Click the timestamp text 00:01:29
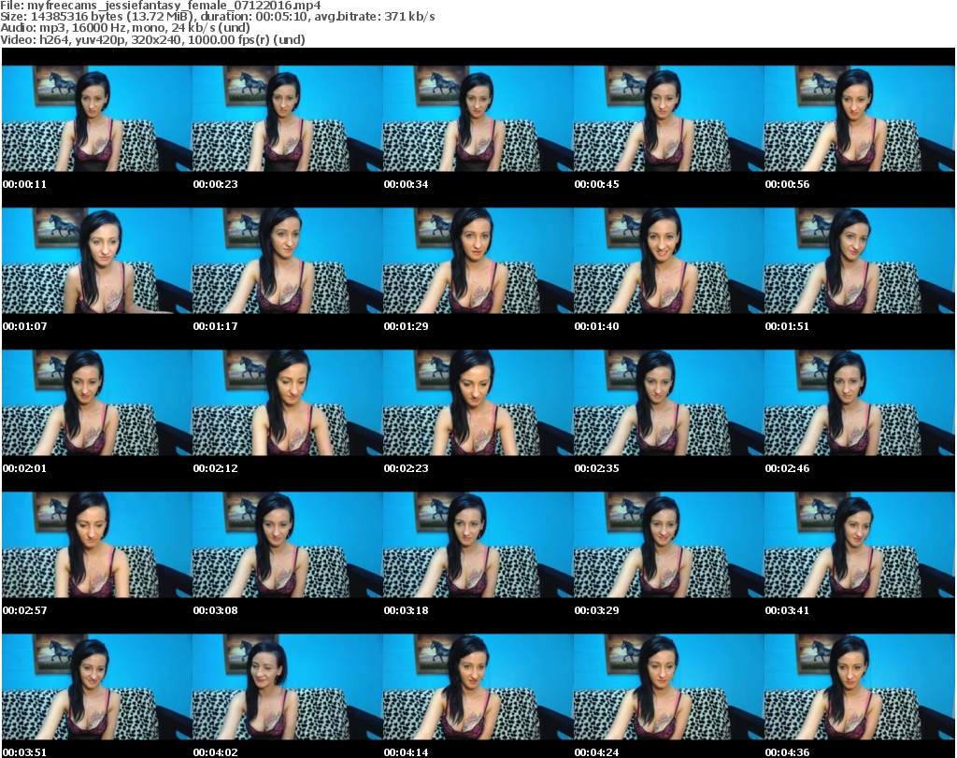Image resolution: width=957 pixels, height=758 pixels. [x=406, y=326]
